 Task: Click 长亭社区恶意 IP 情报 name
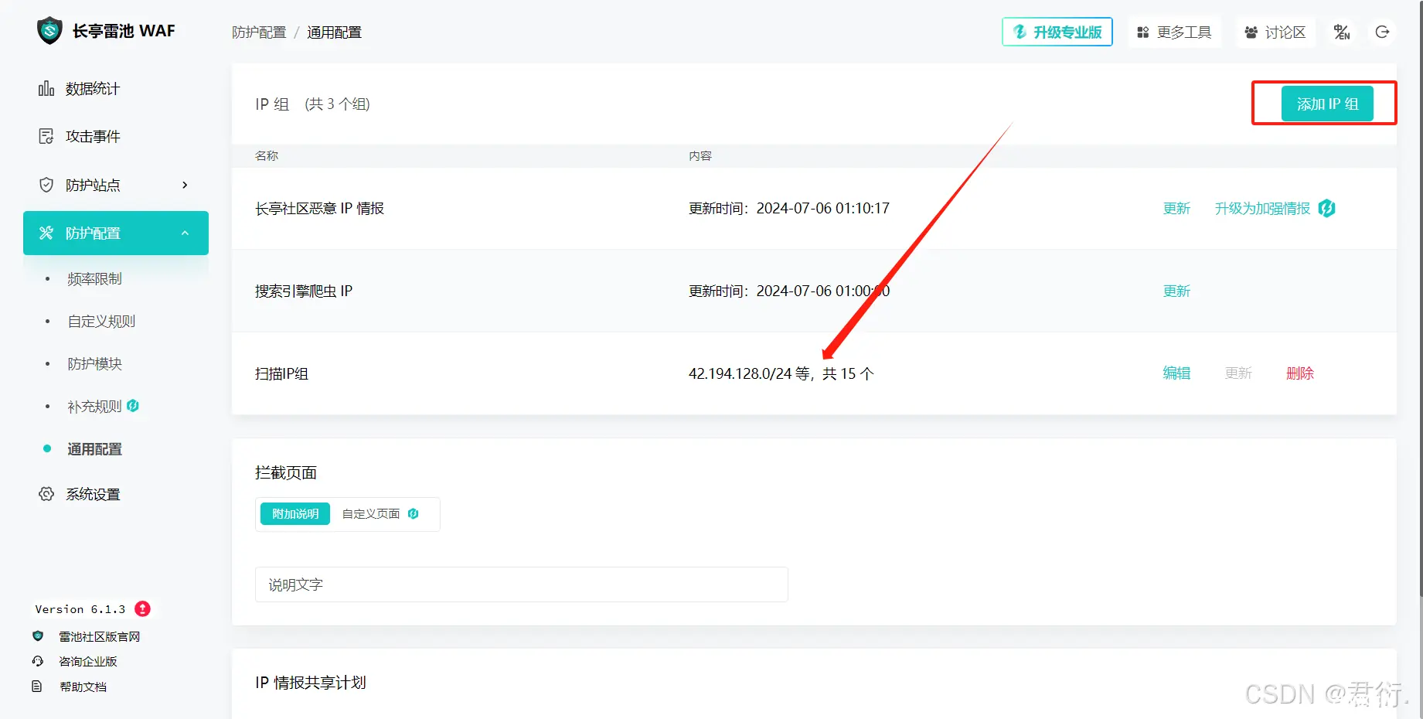pyautogui.click(x=319, y=209)
